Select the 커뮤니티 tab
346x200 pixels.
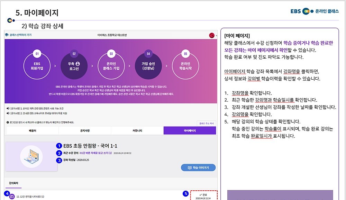pyautogui.click(x=137, y=131)
